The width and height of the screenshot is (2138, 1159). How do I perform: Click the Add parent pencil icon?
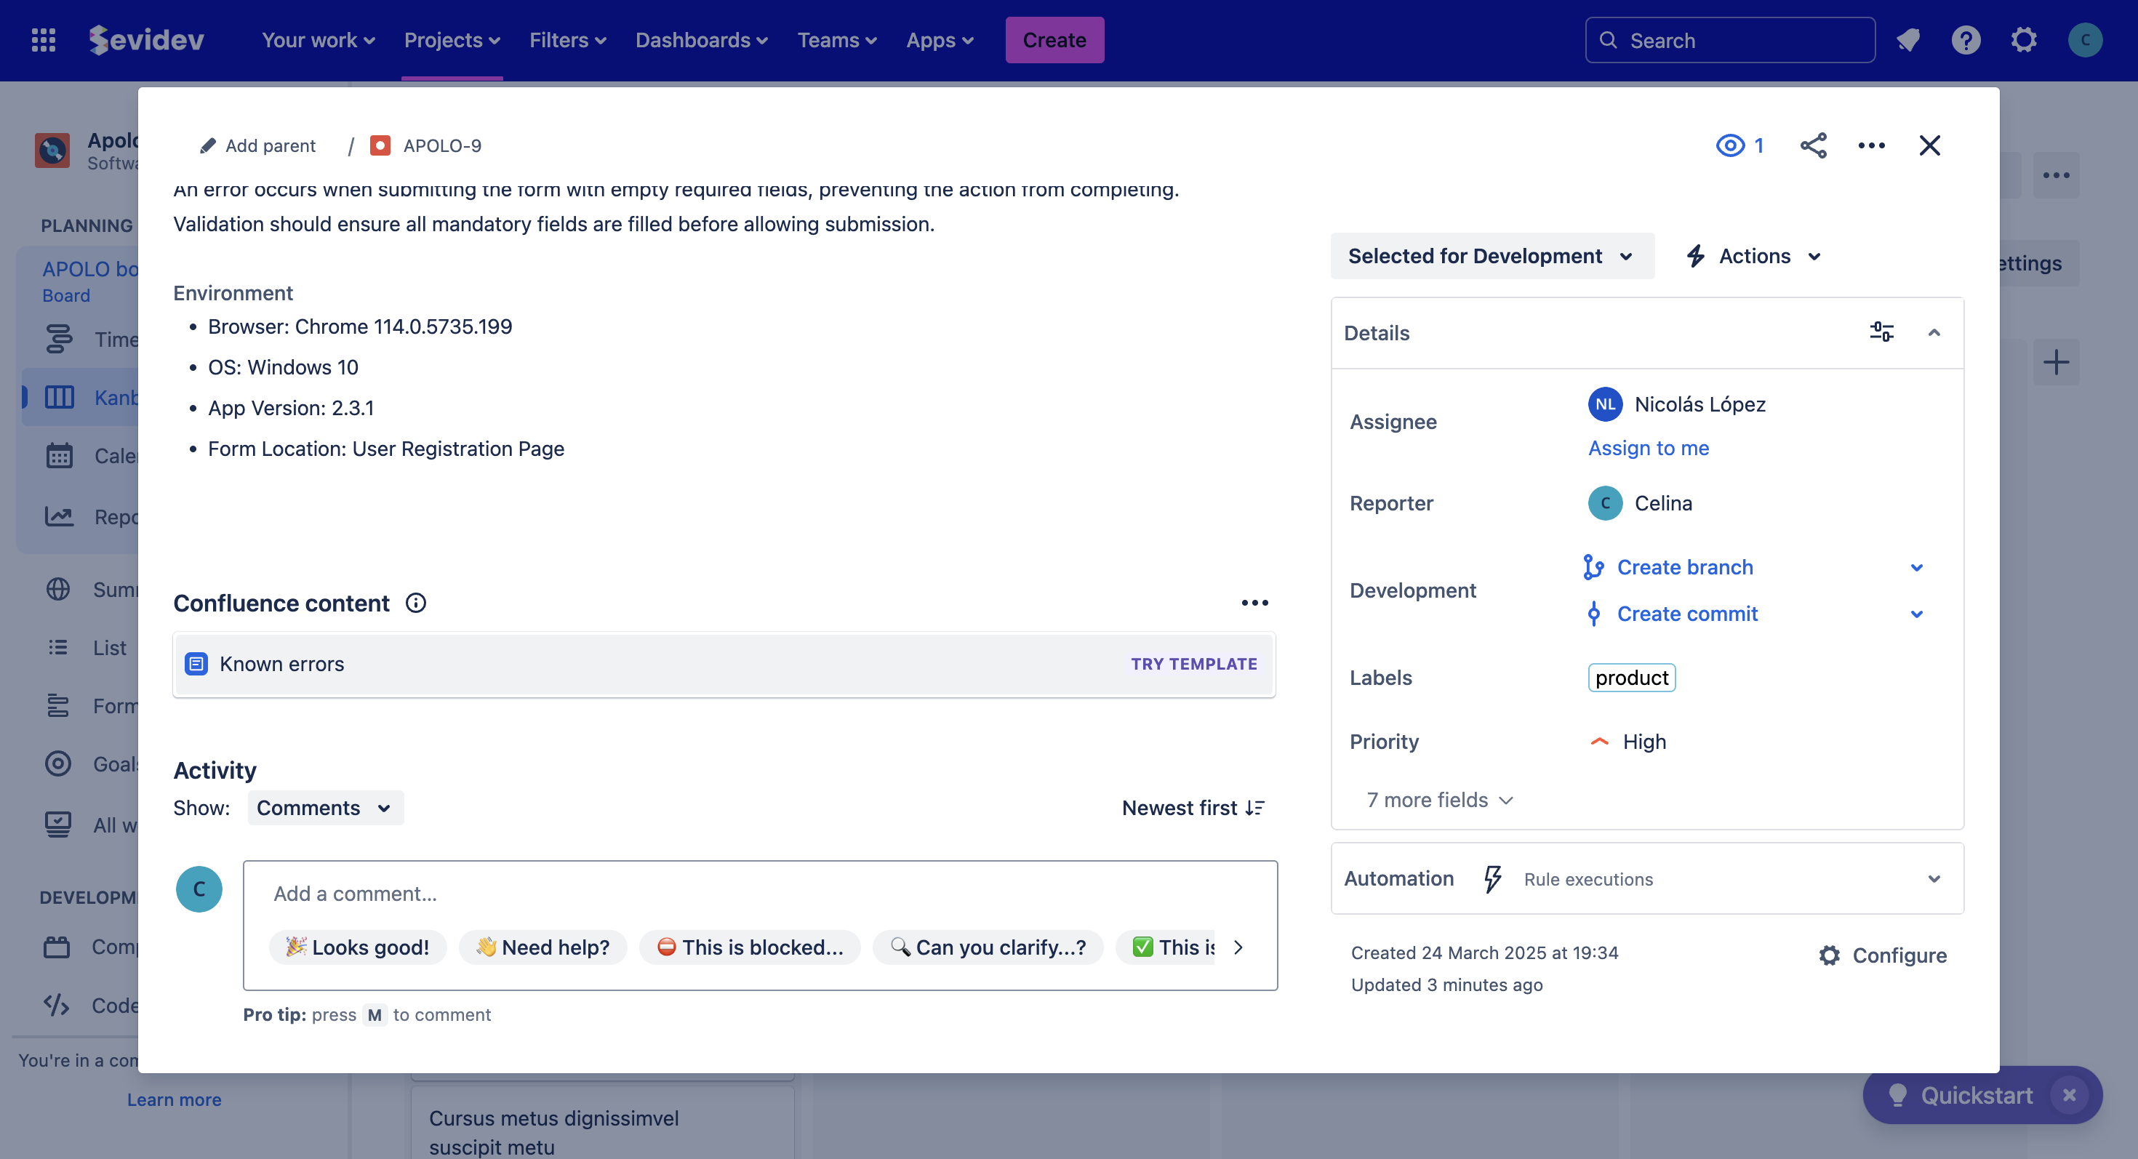click(207, 145)
